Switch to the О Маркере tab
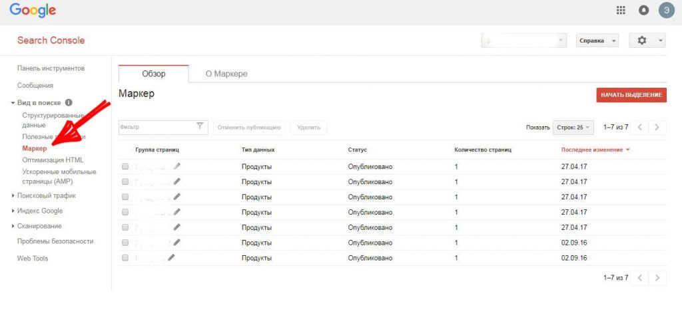This screenshot has height=313, width=682. (226, 74)
